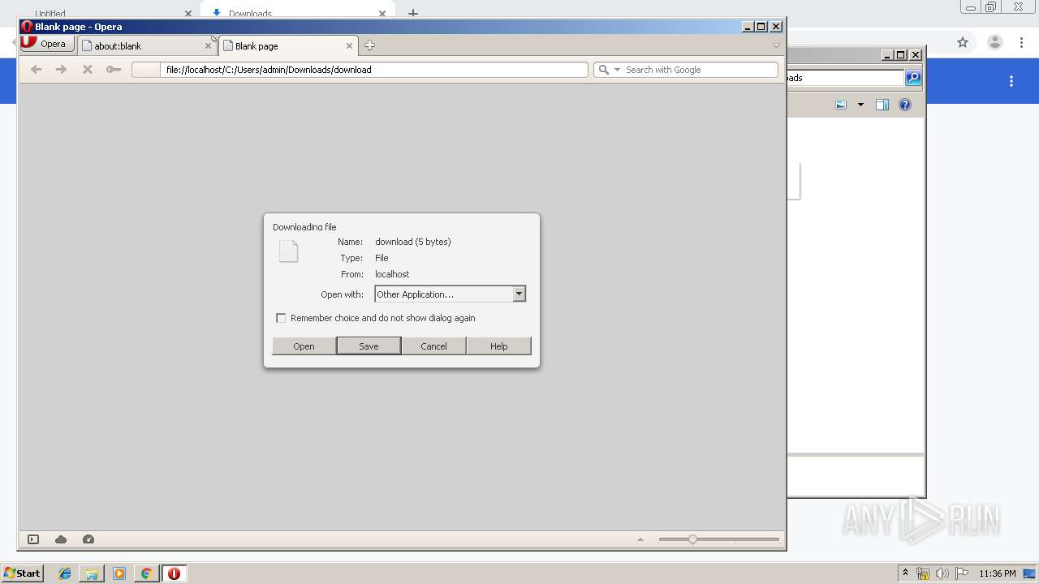The width and height of the screenshot is (1039, 584).
Task: Switch to the Chrome Untitled tab
Action: pyautogui.click(x=106, y=13)
